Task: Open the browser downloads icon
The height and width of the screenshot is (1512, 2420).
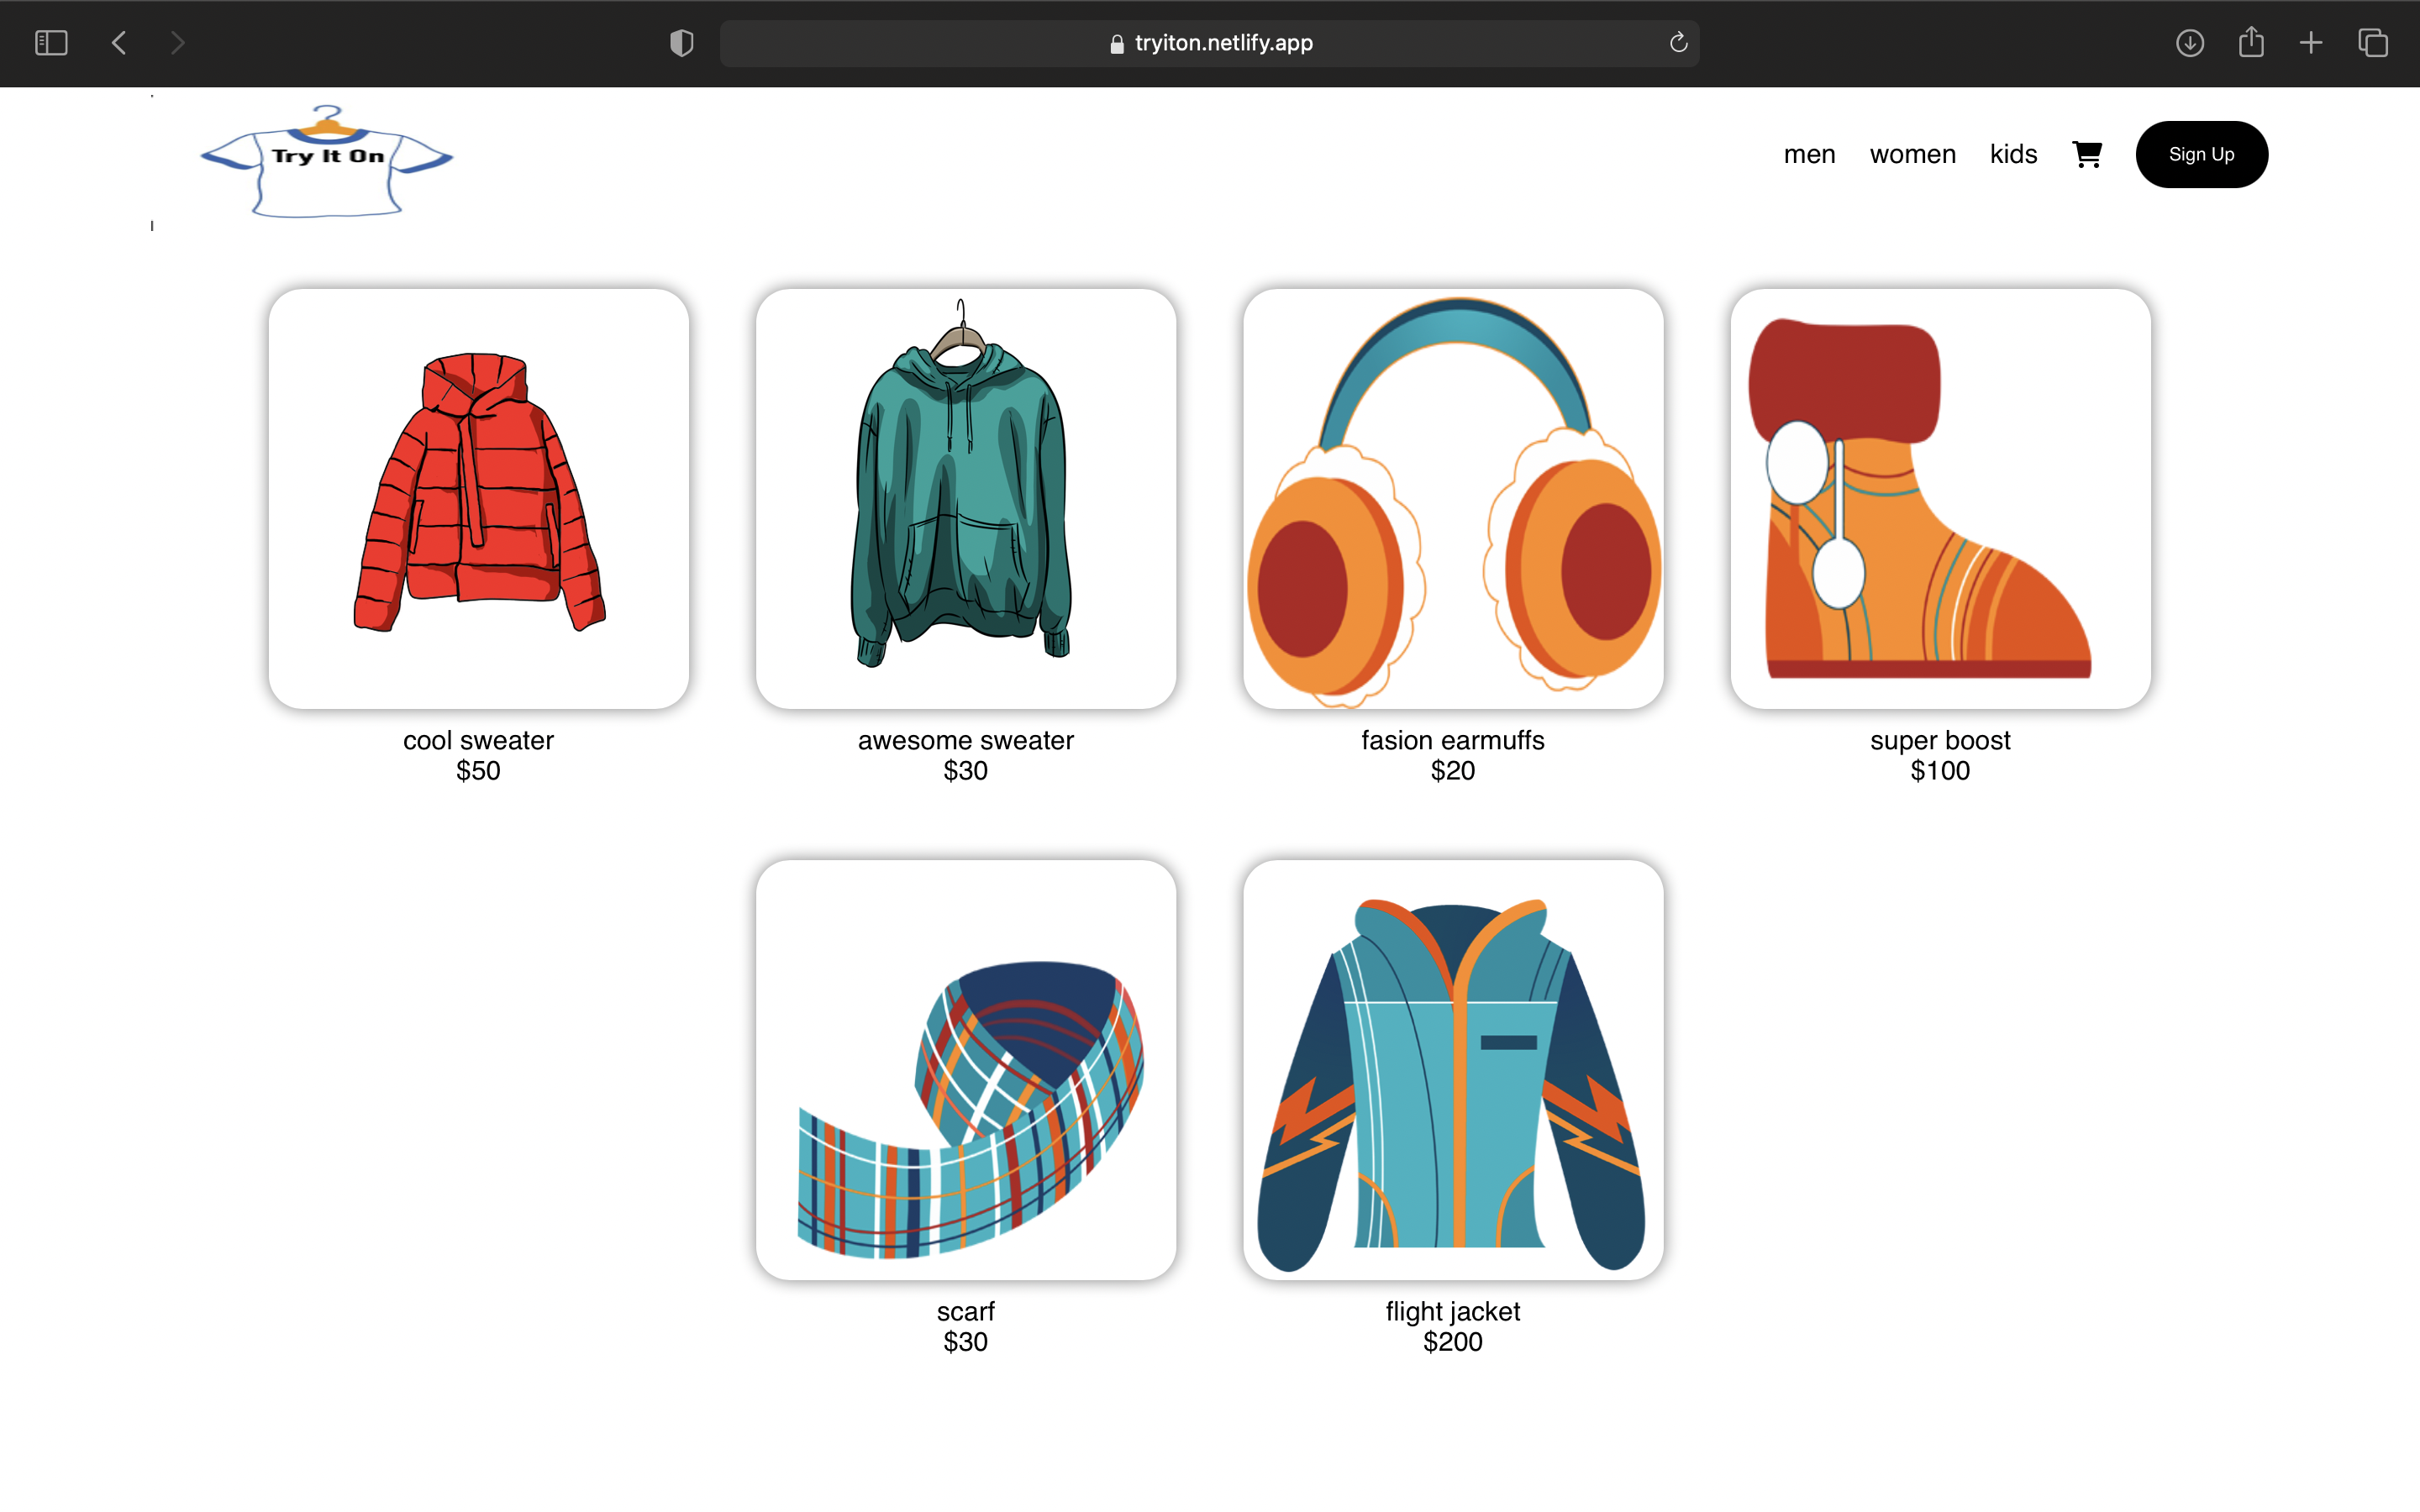Action: [2190, 43]
